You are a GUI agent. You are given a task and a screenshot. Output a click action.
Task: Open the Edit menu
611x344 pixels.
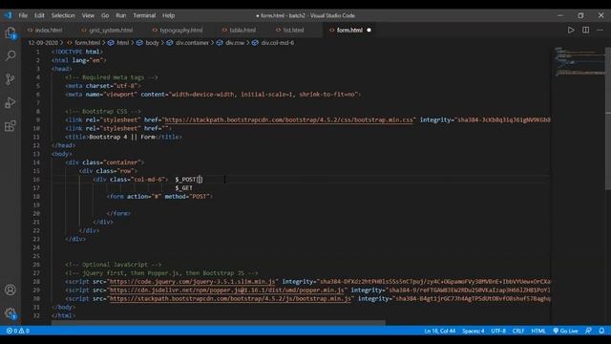(x=39, y=15)
